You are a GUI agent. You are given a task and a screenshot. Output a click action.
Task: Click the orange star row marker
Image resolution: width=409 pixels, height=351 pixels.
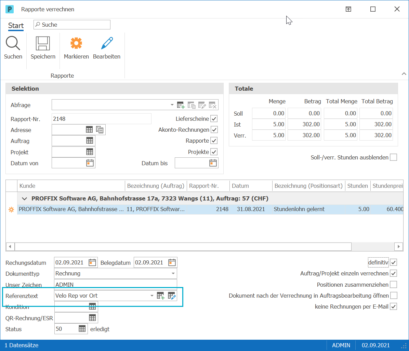[x=11, y=210]
